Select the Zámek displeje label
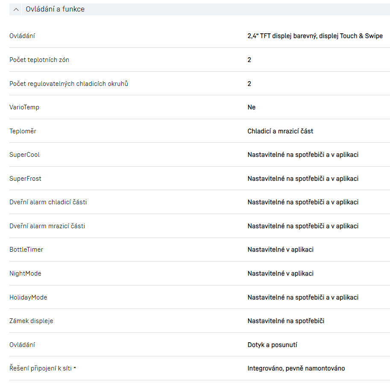Viewport: 390px width, 385px height. pyautogui.click(x=31, y=321)
